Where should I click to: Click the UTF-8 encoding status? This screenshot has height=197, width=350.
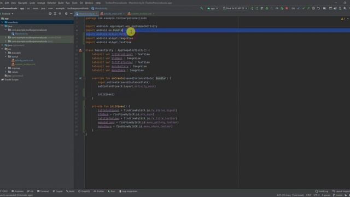click(x=317, y=195)
